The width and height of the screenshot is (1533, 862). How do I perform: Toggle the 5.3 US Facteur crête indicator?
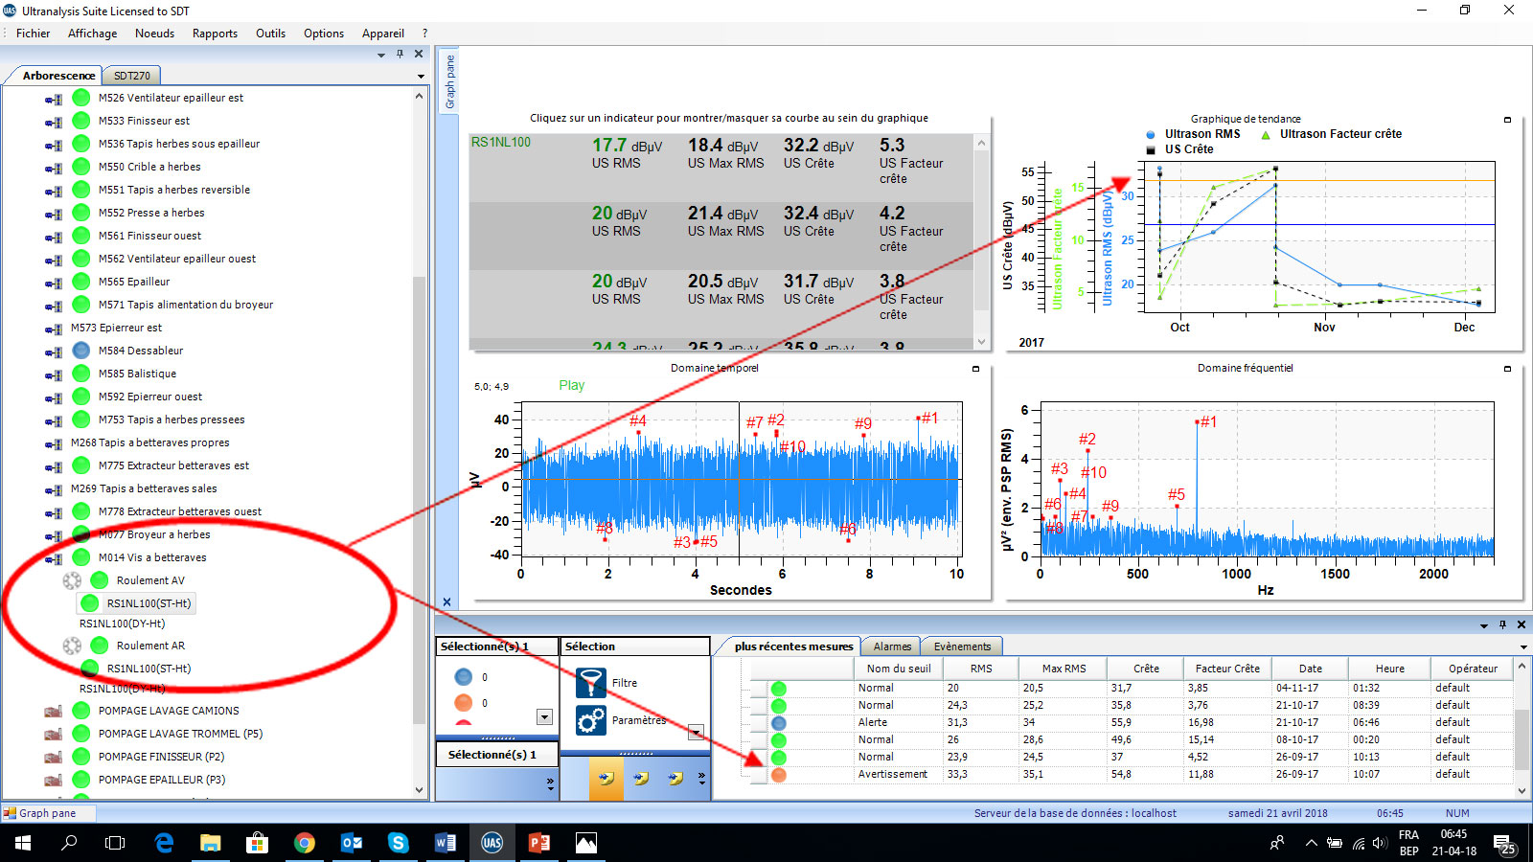[911, 160]
